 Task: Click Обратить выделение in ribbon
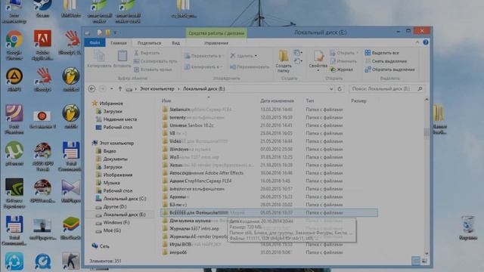coord(390,70)
